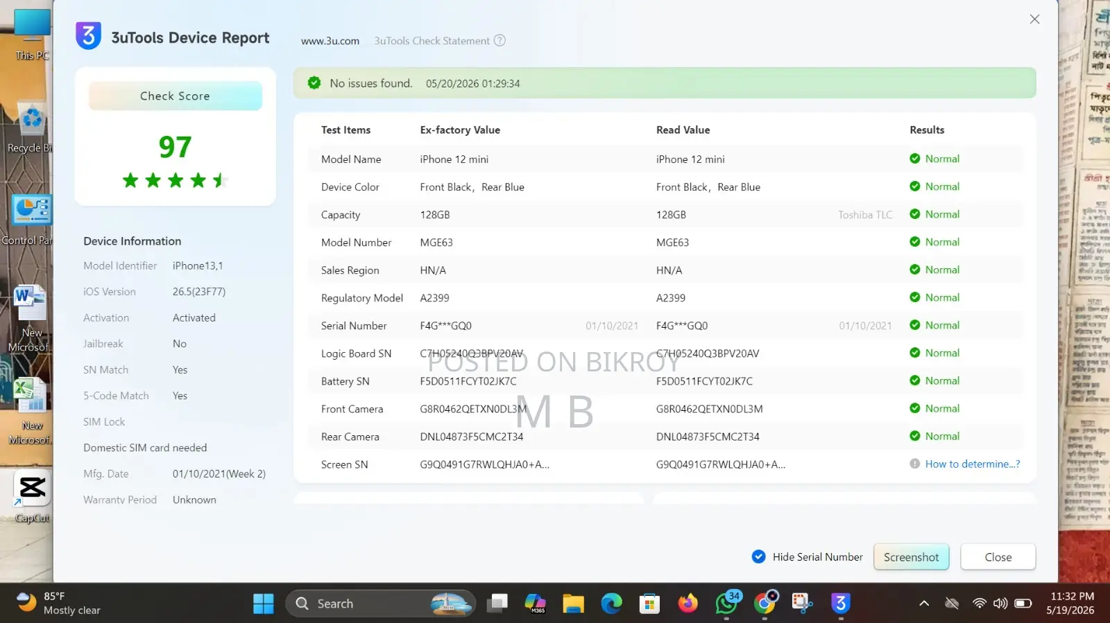Click the 3uTools logo in the report header
This screenshot has width=1110, height=623.
tap(88, 36)
